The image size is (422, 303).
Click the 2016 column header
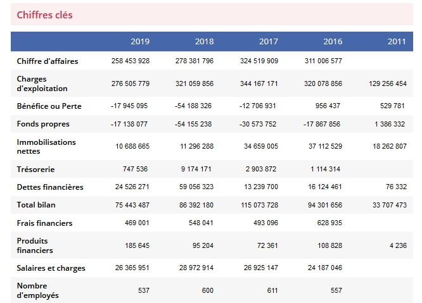pos(333,42)
